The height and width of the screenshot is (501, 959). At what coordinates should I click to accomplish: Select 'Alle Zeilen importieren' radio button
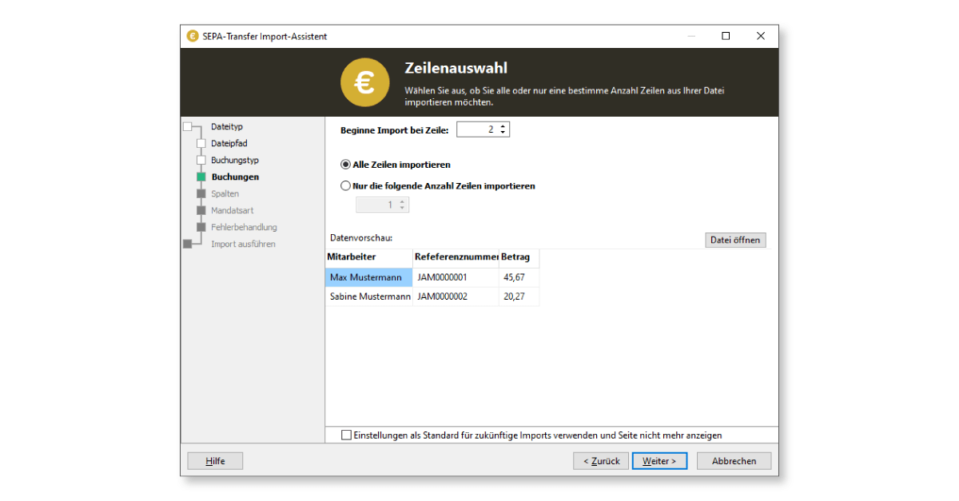pyautogui.click(x=396, y=165)
